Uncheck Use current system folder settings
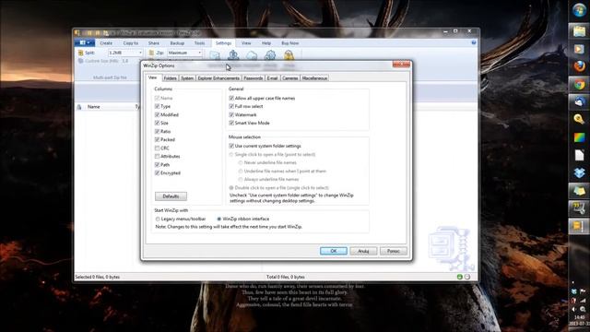The width and height of the screenshot is (590, 332). [231, 146]
